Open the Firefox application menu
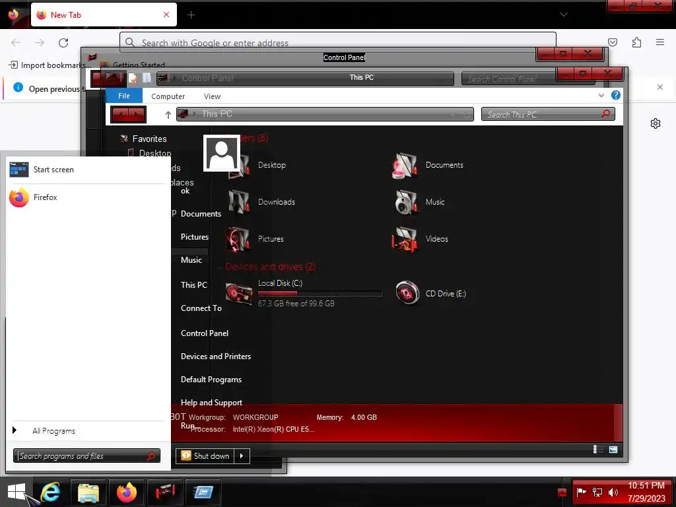676x507 pixels. tap(659, 42)
